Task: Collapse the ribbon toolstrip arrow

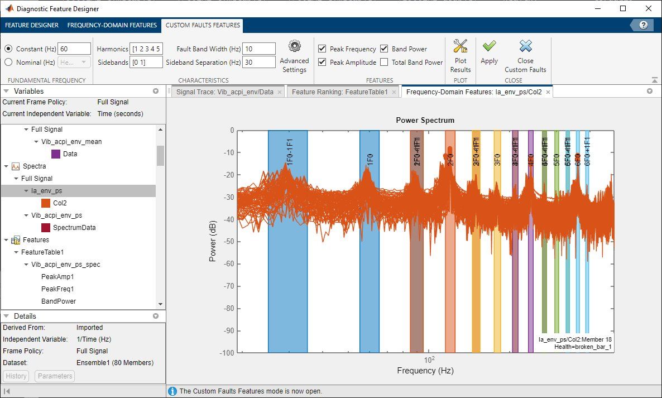Action: [x=654, y=80]
